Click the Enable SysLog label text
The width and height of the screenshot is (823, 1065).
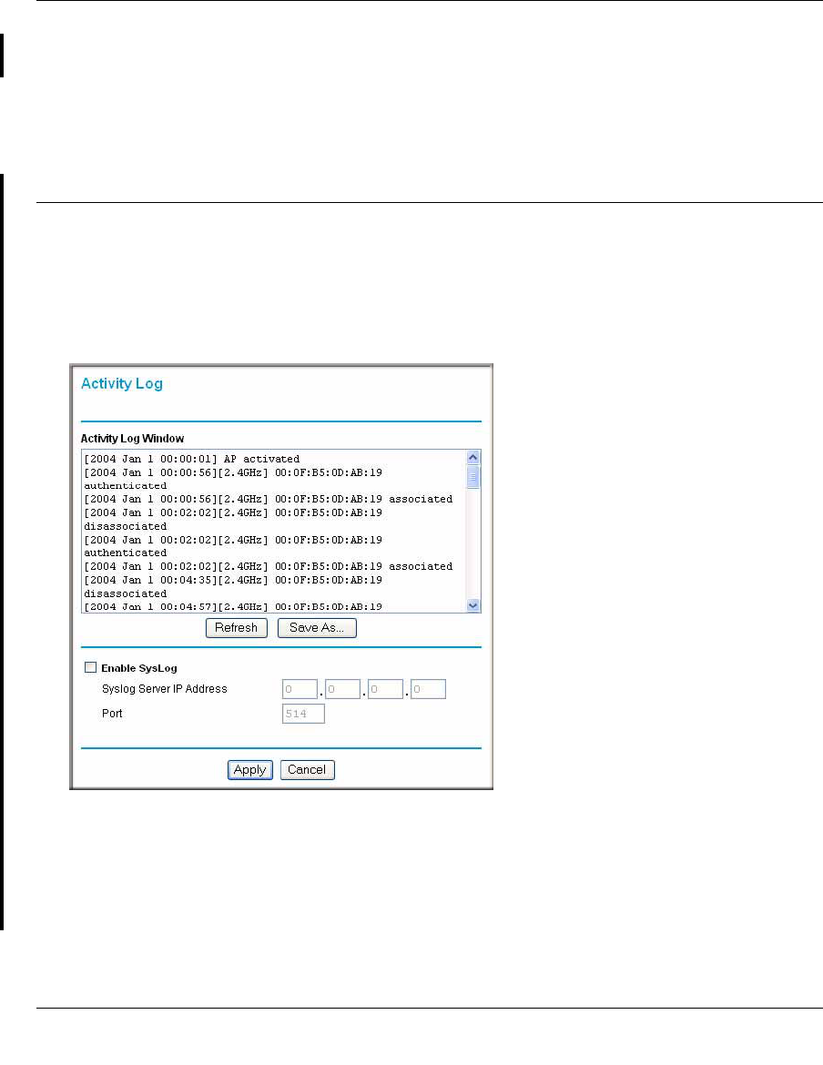click(139, 668)
